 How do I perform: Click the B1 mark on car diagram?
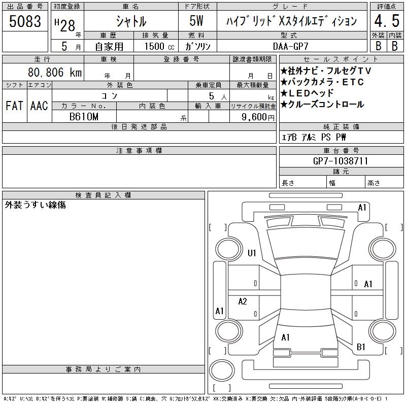(x=361, y=347)
